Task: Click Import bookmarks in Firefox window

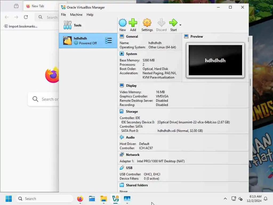Action: [x=21, y=26]
